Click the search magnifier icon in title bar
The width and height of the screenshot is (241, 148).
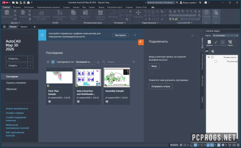pos(177,2)
